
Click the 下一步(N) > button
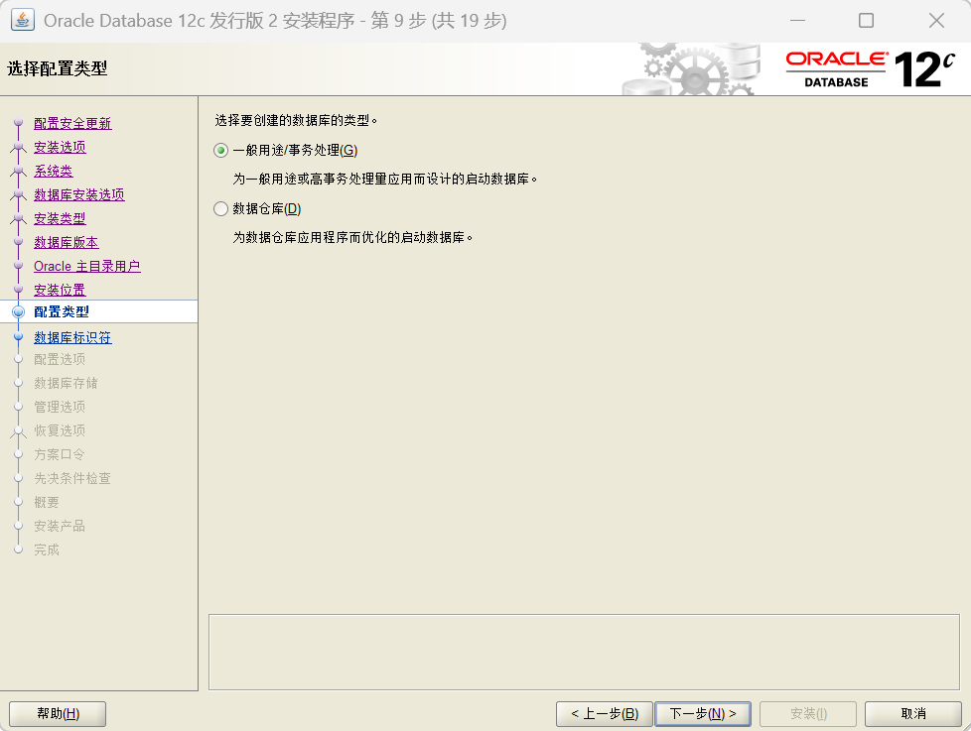pyautogui.click(x=703, y=714)
